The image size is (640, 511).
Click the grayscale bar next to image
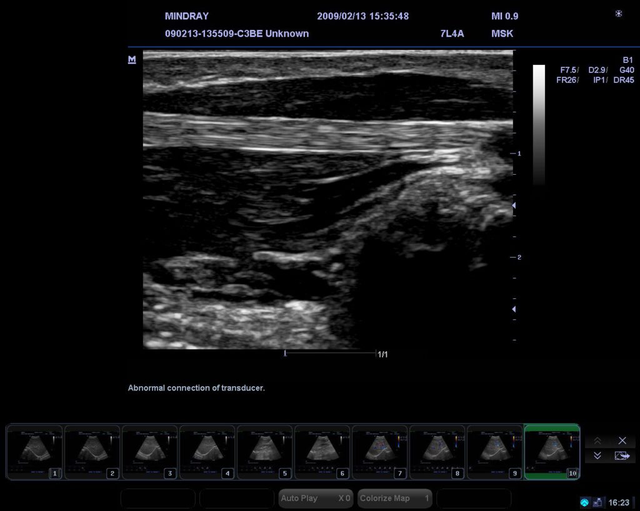[x=538, y=125]
